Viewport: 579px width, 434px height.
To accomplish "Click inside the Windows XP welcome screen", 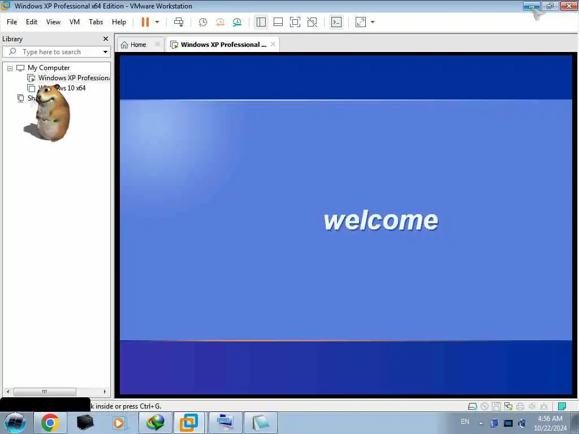I will (x=346, y=224).
